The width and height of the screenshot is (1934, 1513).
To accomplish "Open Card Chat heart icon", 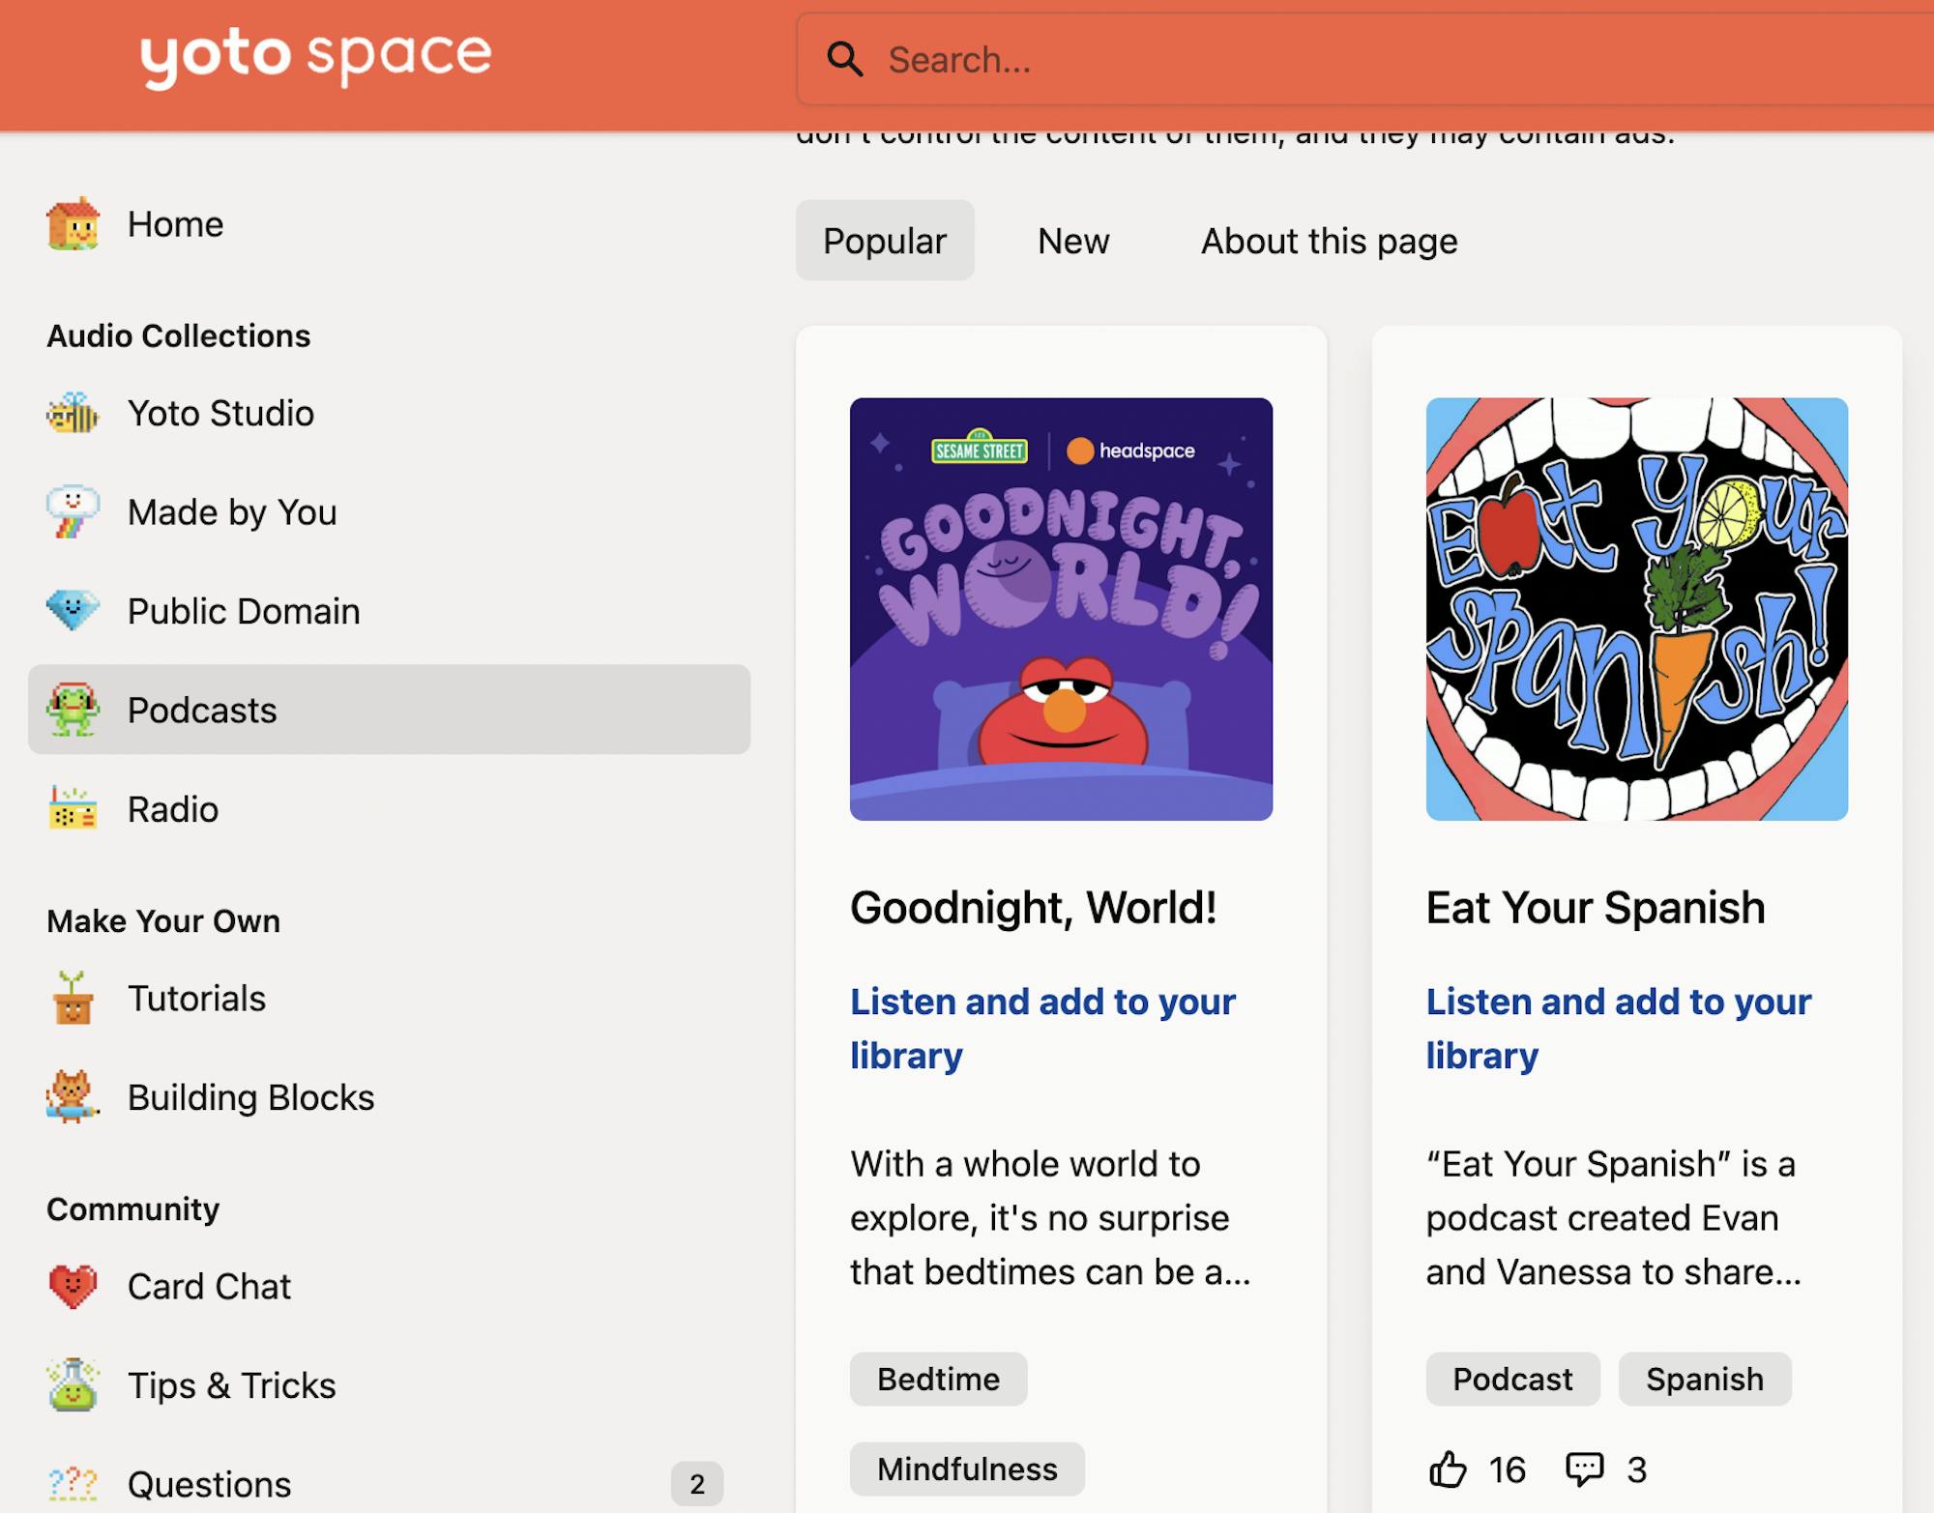I will (73, 1287).
